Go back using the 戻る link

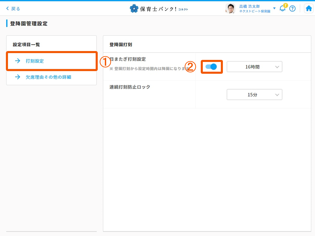coord(13,9)
